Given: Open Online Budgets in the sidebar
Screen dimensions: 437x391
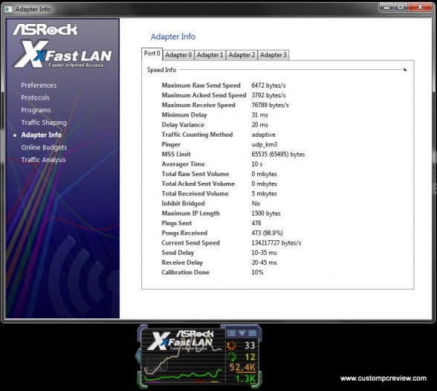Looking at the screenshot, I should [x=44, y=147].
